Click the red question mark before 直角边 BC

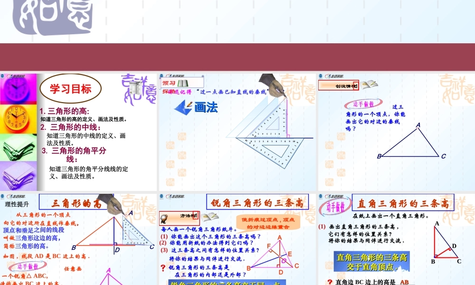click(330, 282)
